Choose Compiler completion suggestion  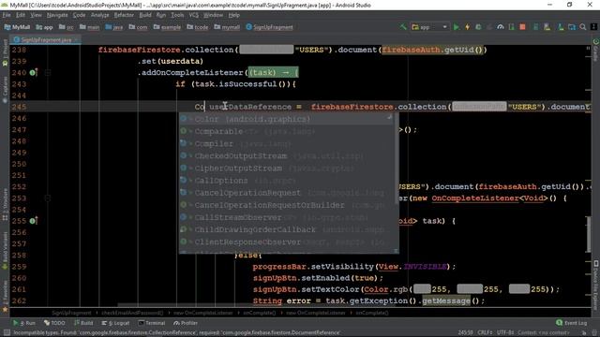(286, 143)
